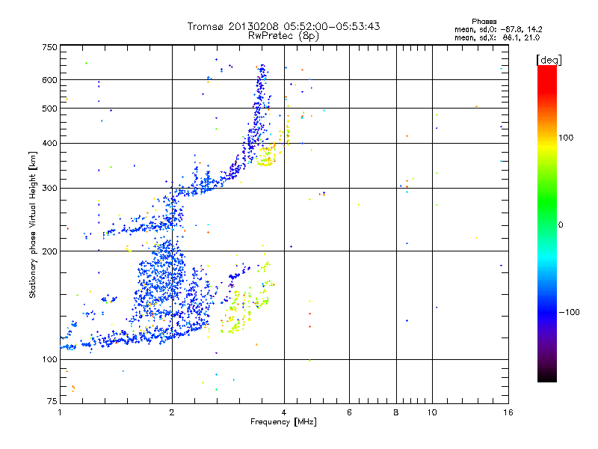Image resolution: width=598 pixels, height=449 pixels.
Task: Click the 'Stationary phase Virtual Height [km]' axis label
Action: (33, 224)
